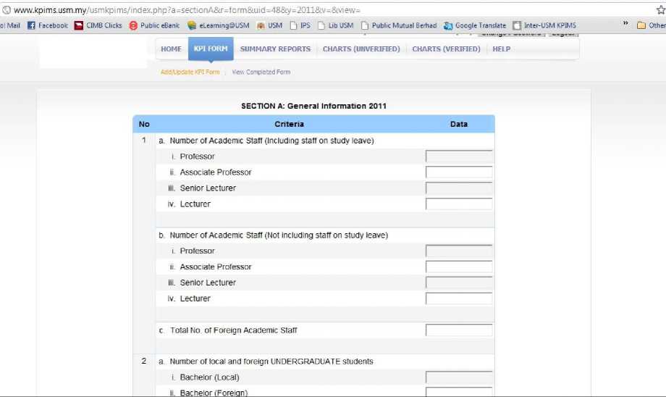Click the Add/Update KPI Form link

pos(190,72)
